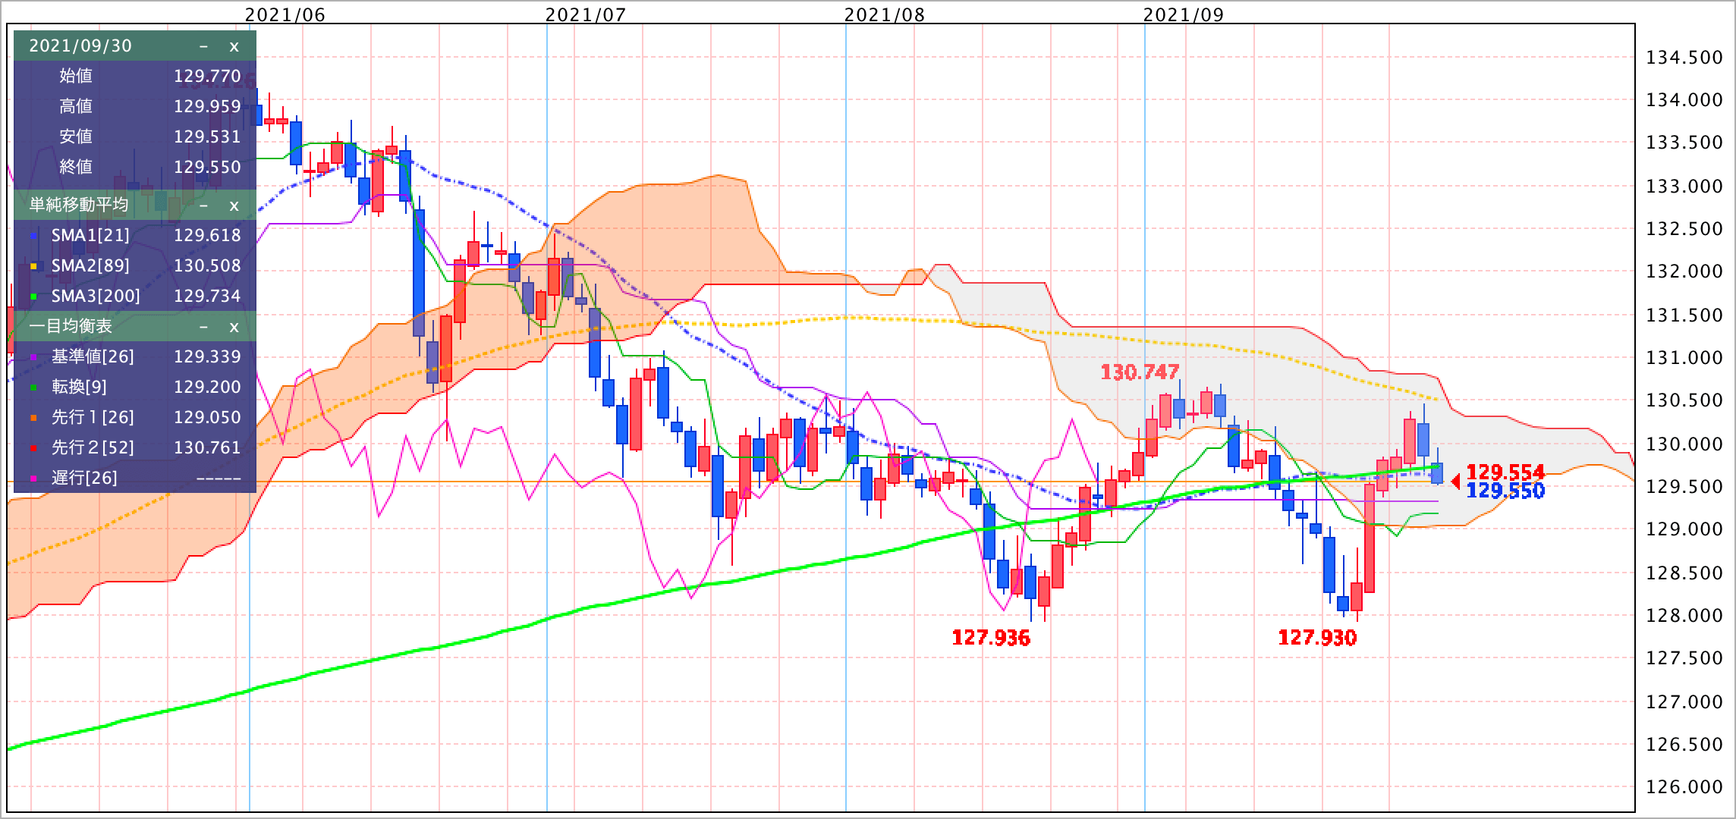Screen dimensions: 1736x819
Task: Click the SMA1[21] label
Action: click(x=90, y=235)
